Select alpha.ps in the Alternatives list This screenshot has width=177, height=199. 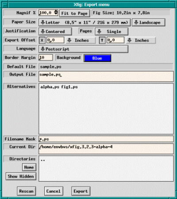coord(50,87)
